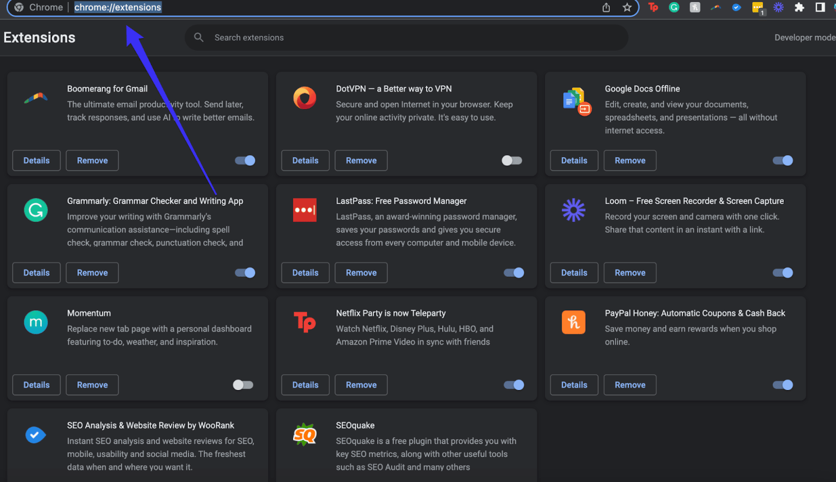
Task: Bookmark this page with the star icon
Action: [x=626, y=7]
